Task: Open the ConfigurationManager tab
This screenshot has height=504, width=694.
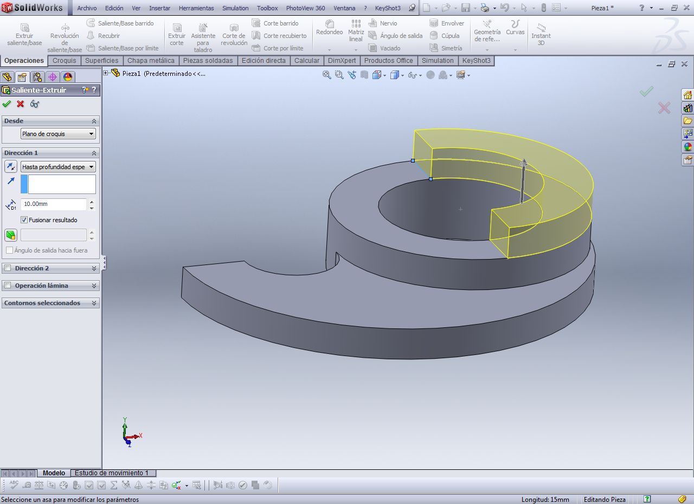Action: pos(37,77)
